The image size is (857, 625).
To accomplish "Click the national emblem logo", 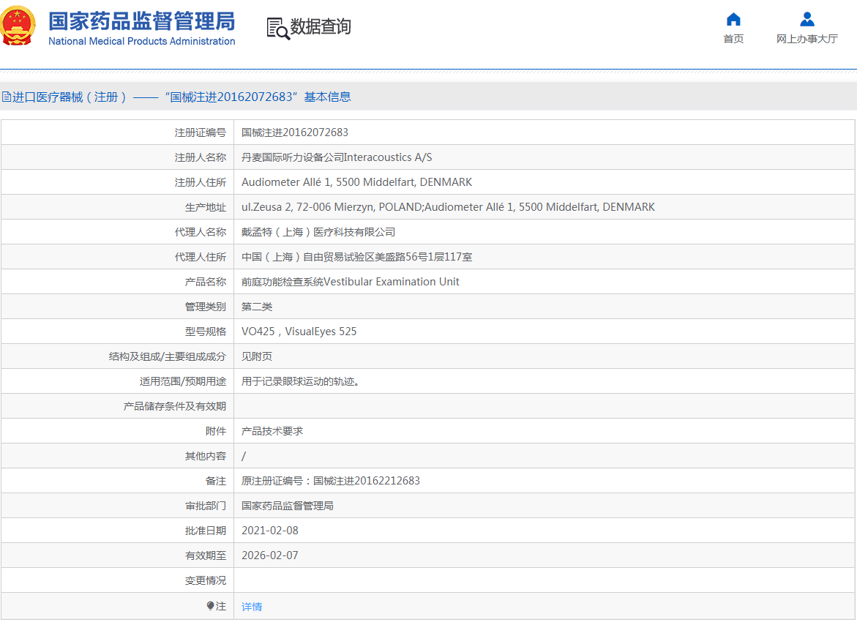I will coord(18,26).
